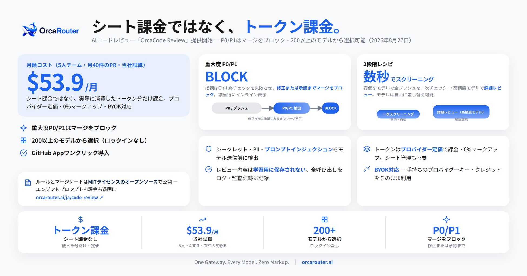Click the 一次スクリーニング pill
The image size is (527, 276).
[398, 114]
